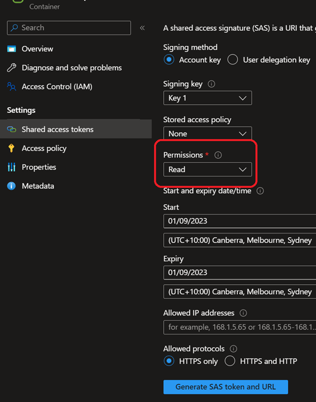
Task: Open the Permissions dropdown showing Read
Action: pos(207,170)
